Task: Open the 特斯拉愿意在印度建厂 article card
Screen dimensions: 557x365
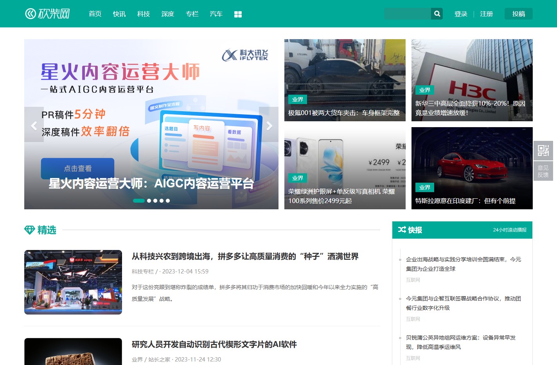Action: point(472,168)
